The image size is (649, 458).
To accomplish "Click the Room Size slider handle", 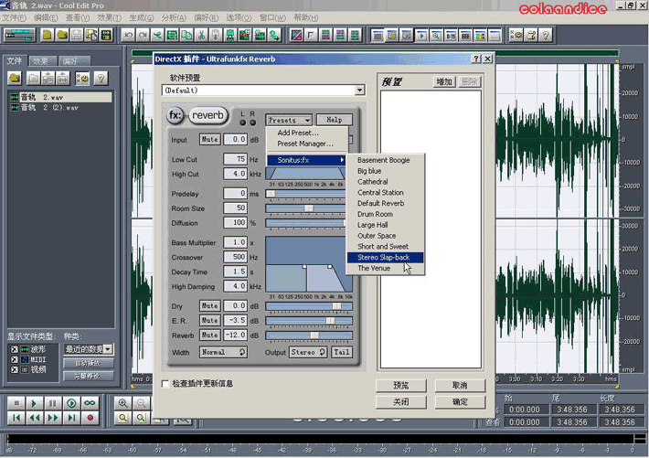I will pyautogui.click(x=308, y=208).
